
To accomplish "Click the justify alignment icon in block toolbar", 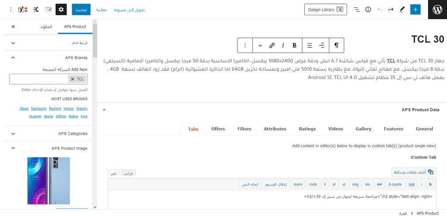I will click(x=309, y=45).
